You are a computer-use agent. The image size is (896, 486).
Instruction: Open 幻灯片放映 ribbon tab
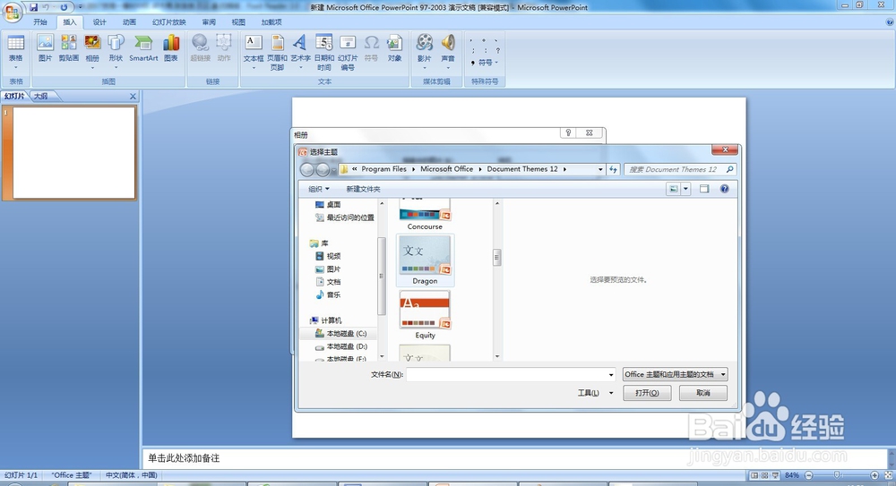[169, 22]
